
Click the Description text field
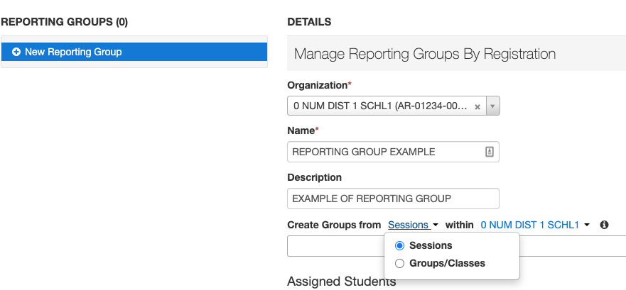(x=392, y=199)
